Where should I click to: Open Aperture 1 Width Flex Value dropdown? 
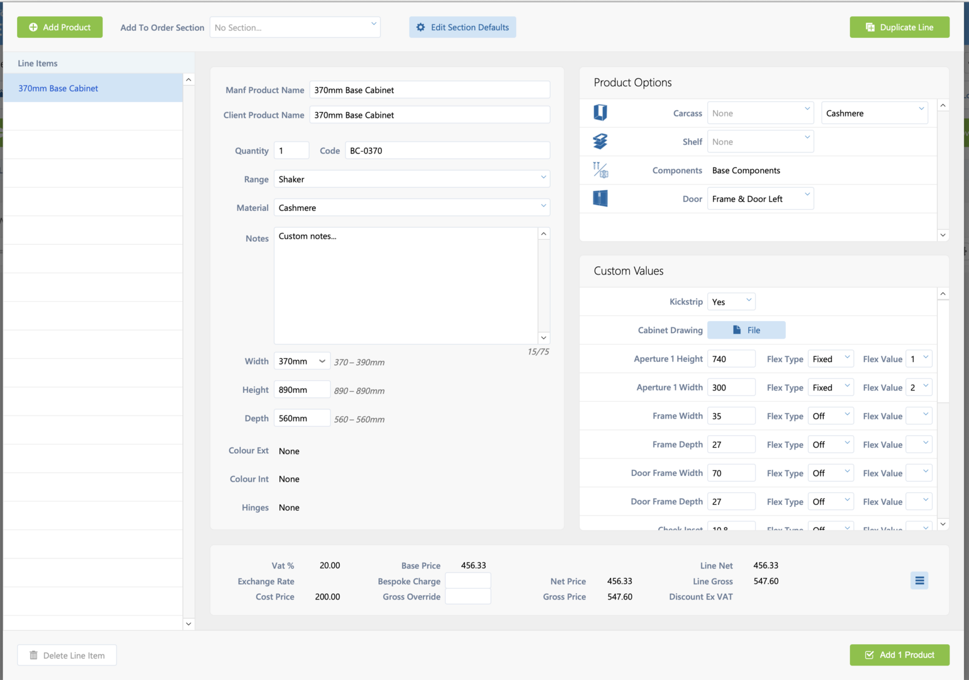919,387
